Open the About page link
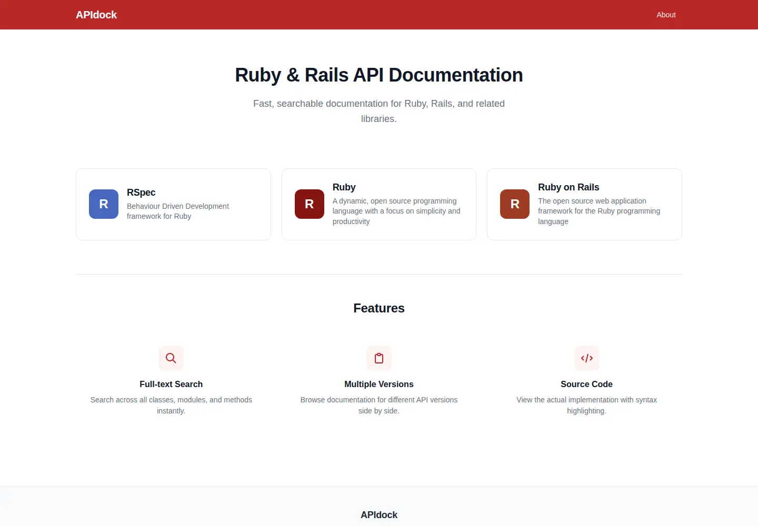The image size is (758, 526). [666, 15]
